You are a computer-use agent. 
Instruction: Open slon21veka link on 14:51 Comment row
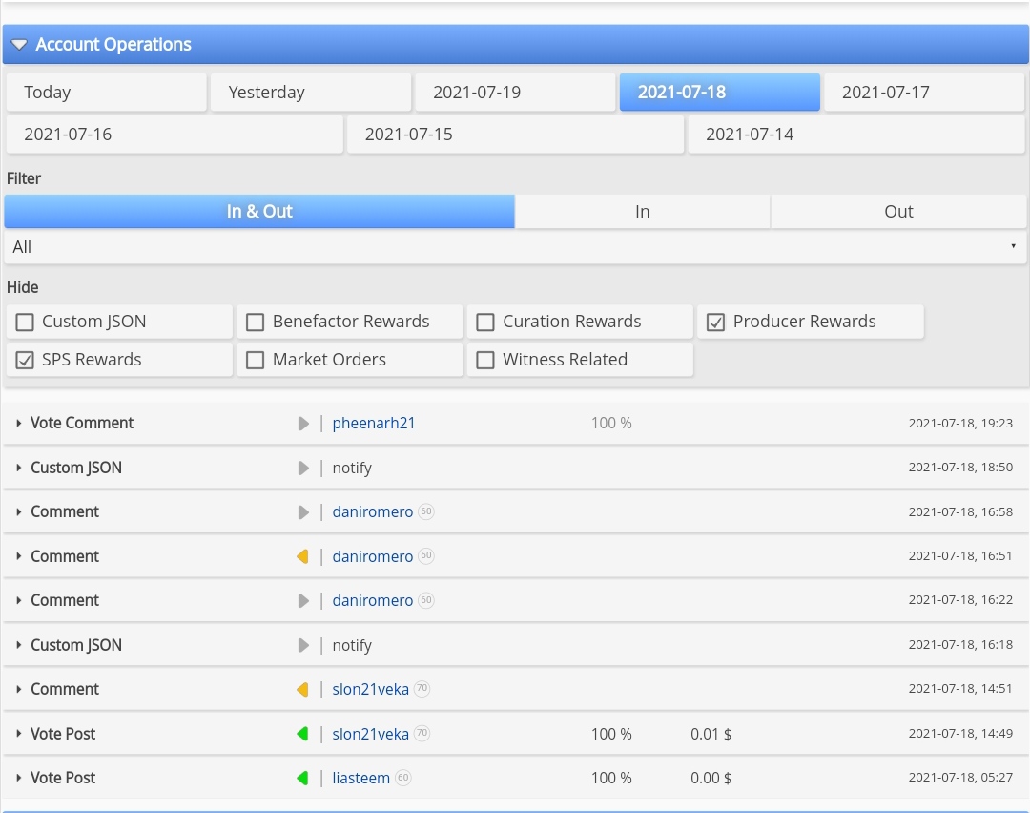[370, 690]
